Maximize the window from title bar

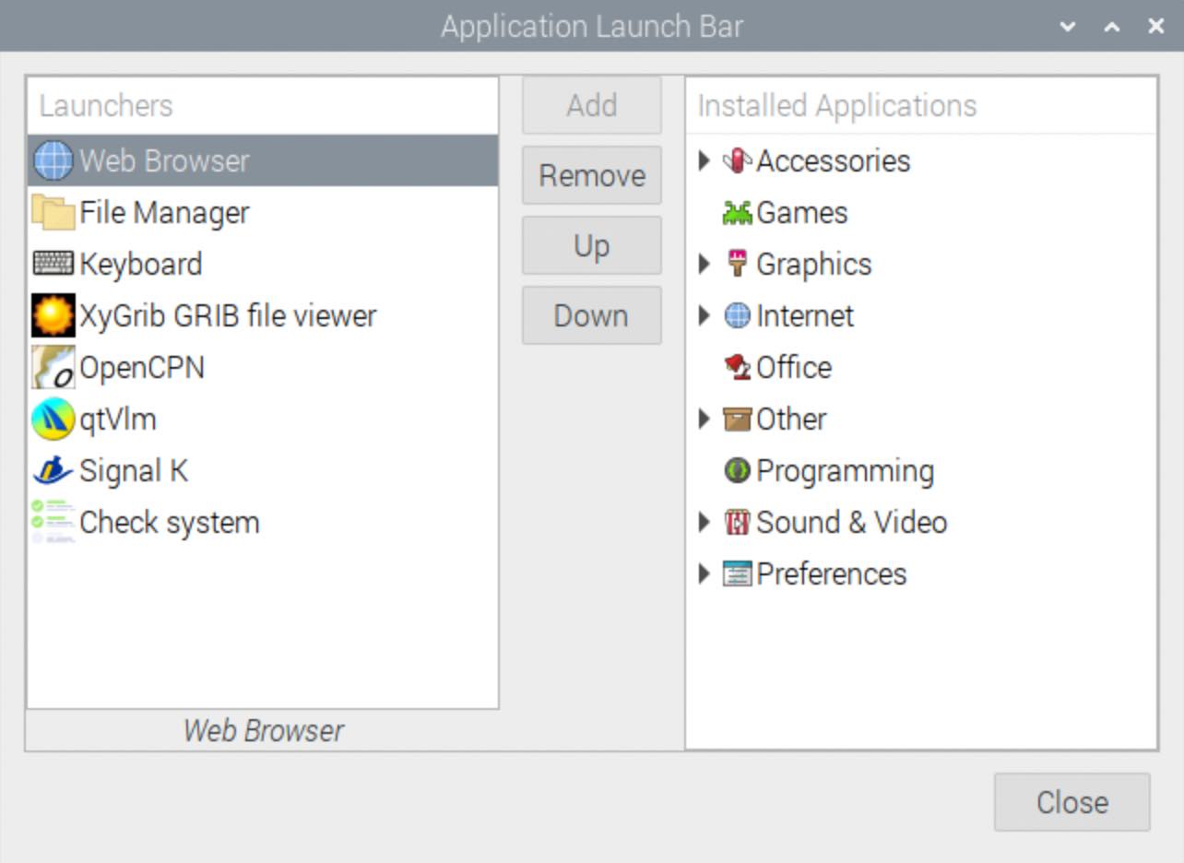pos(1112,27)
